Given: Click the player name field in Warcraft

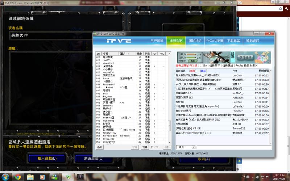Looking at the screenshot, I should 51,35.
